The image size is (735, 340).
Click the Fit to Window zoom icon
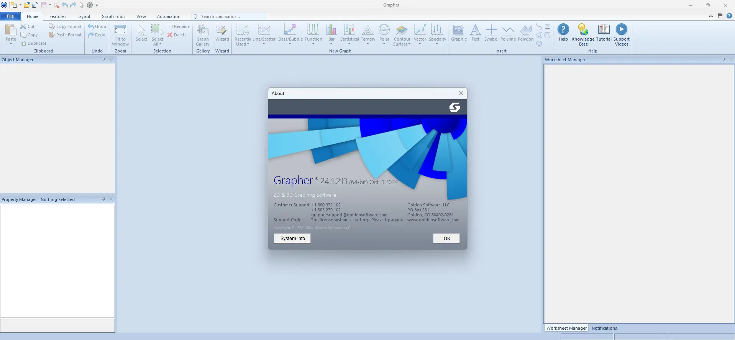click(120, 30)
